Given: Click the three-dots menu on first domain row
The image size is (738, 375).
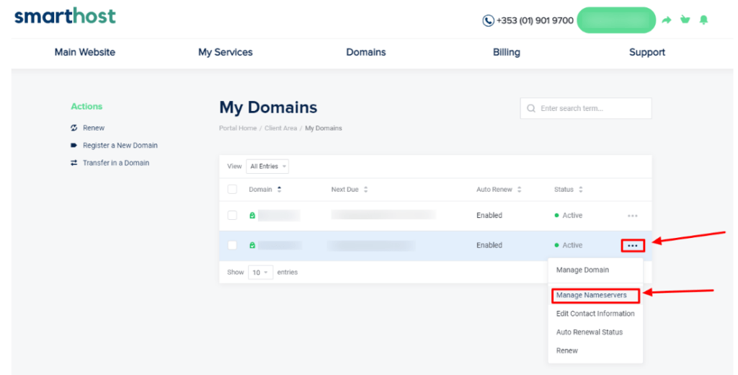Looking at the screenshot, I should point(632,216).
